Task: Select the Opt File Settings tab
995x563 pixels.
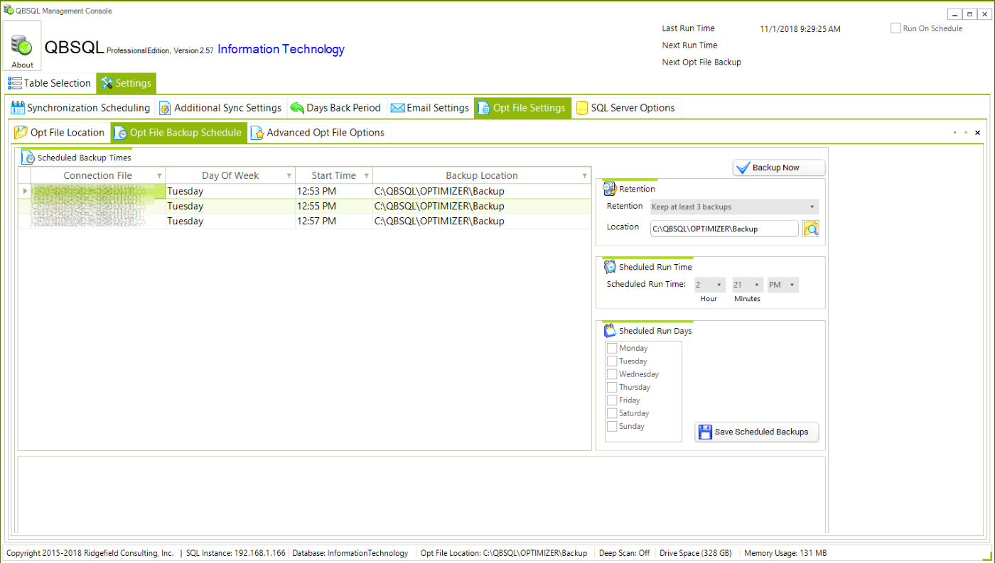Action: pos(522,108)
